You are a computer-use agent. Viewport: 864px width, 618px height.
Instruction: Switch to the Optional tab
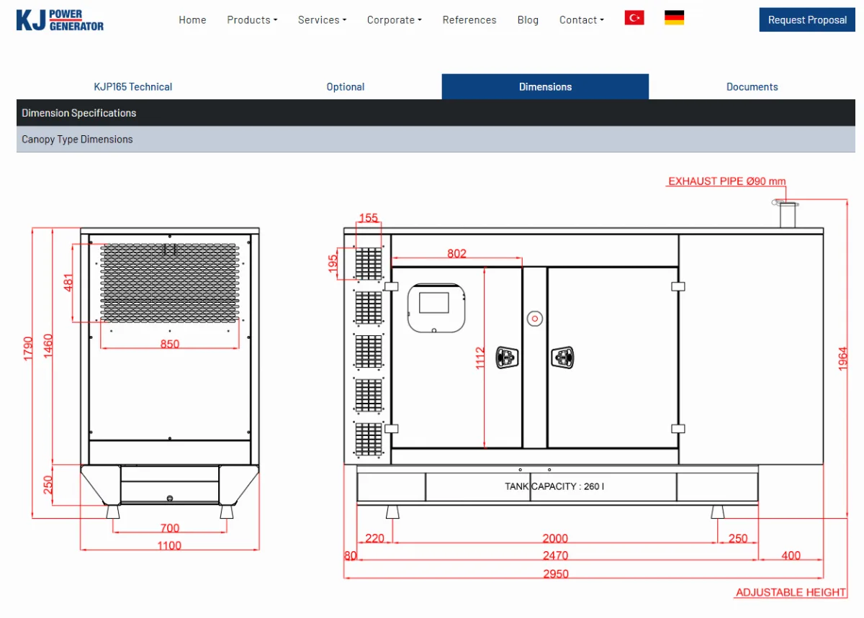346,86
